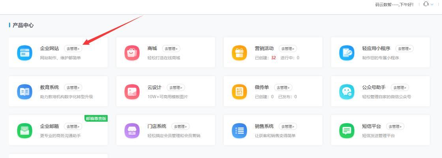442x158 pixels.
Task: Open the 短信平台 message icon
Action: 347,131
